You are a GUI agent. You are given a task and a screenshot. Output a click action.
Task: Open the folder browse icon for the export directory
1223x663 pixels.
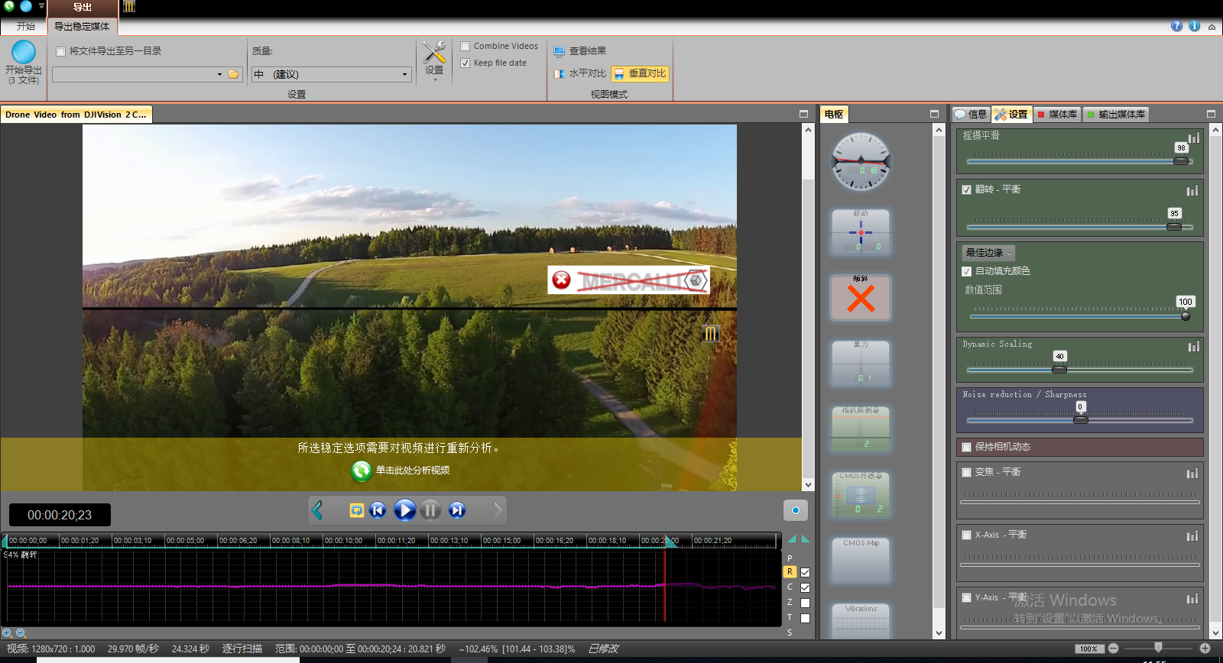pyautogui.click(x=235, y=74)
